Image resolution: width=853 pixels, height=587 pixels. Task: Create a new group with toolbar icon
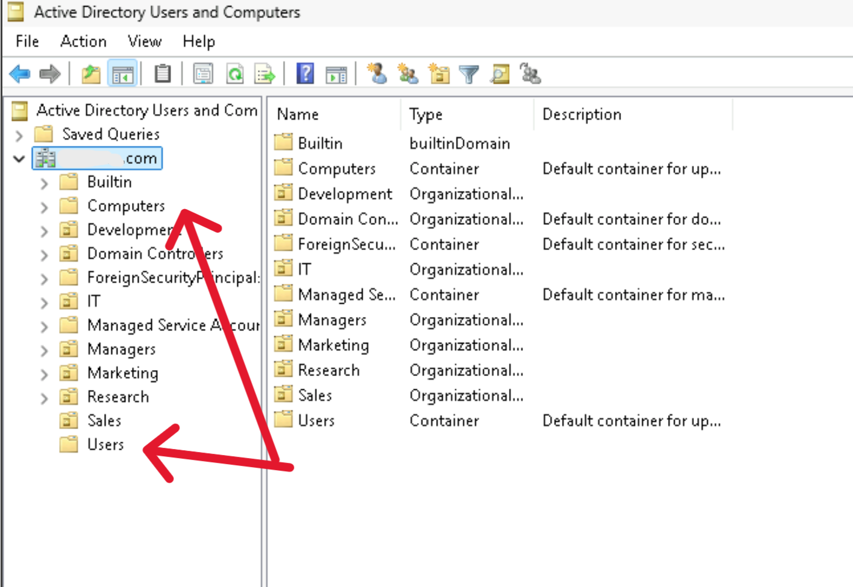pos(408,74)
